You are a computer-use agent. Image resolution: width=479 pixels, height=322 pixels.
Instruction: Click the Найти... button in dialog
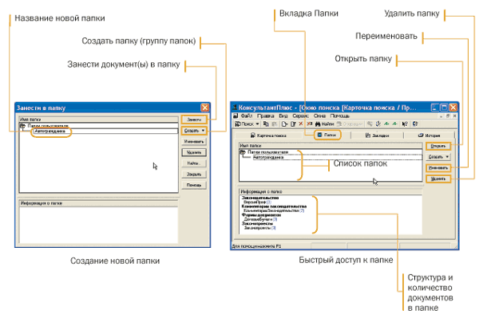click(194, 163)
